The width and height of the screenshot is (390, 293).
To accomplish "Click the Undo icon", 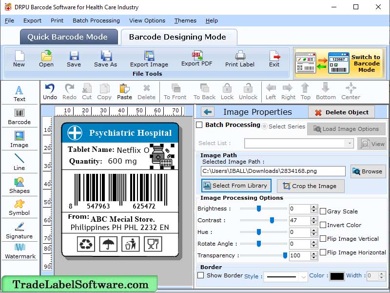I will [x=49, y=90].
